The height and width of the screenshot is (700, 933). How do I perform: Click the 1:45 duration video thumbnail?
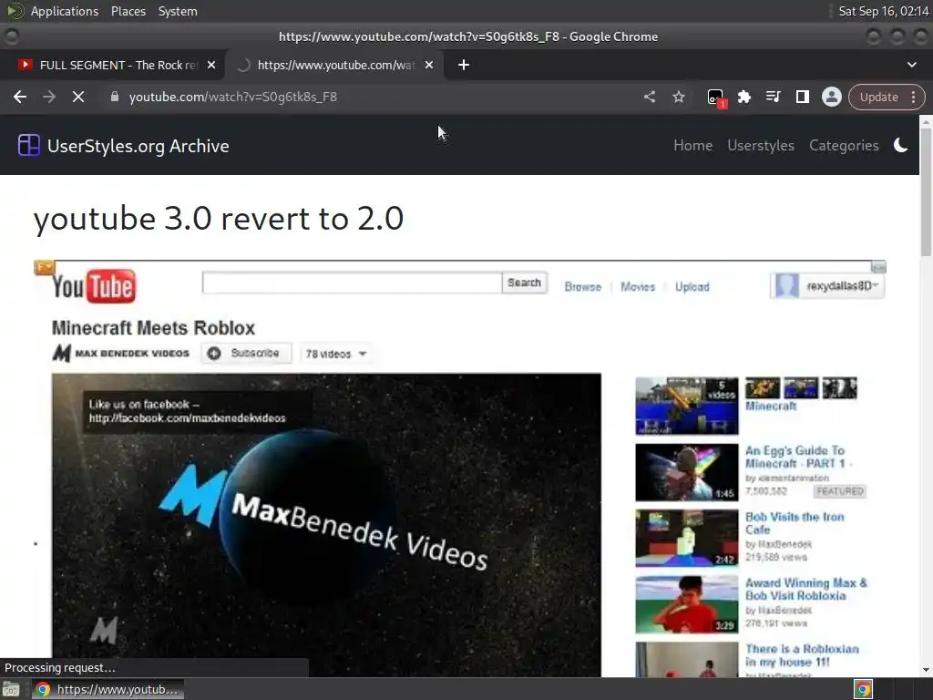(687, 473)
